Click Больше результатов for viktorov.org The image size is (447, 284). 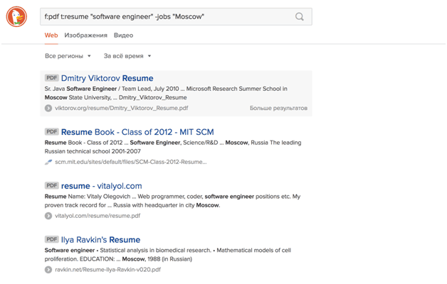click(278, 109)
